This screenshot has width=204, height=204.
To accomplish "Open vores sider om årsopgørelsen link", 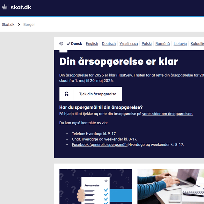I will pos(168,114).
